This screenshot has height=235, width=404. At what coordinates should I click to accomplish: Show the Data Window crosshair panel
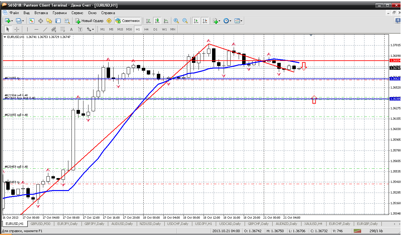click(x=40, y=21)
